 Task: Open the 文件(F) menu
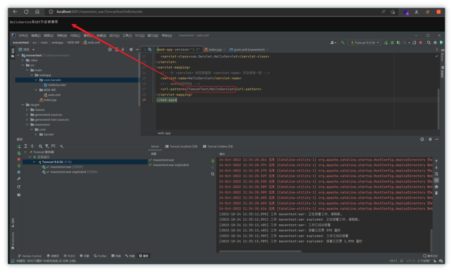[23, 35]
